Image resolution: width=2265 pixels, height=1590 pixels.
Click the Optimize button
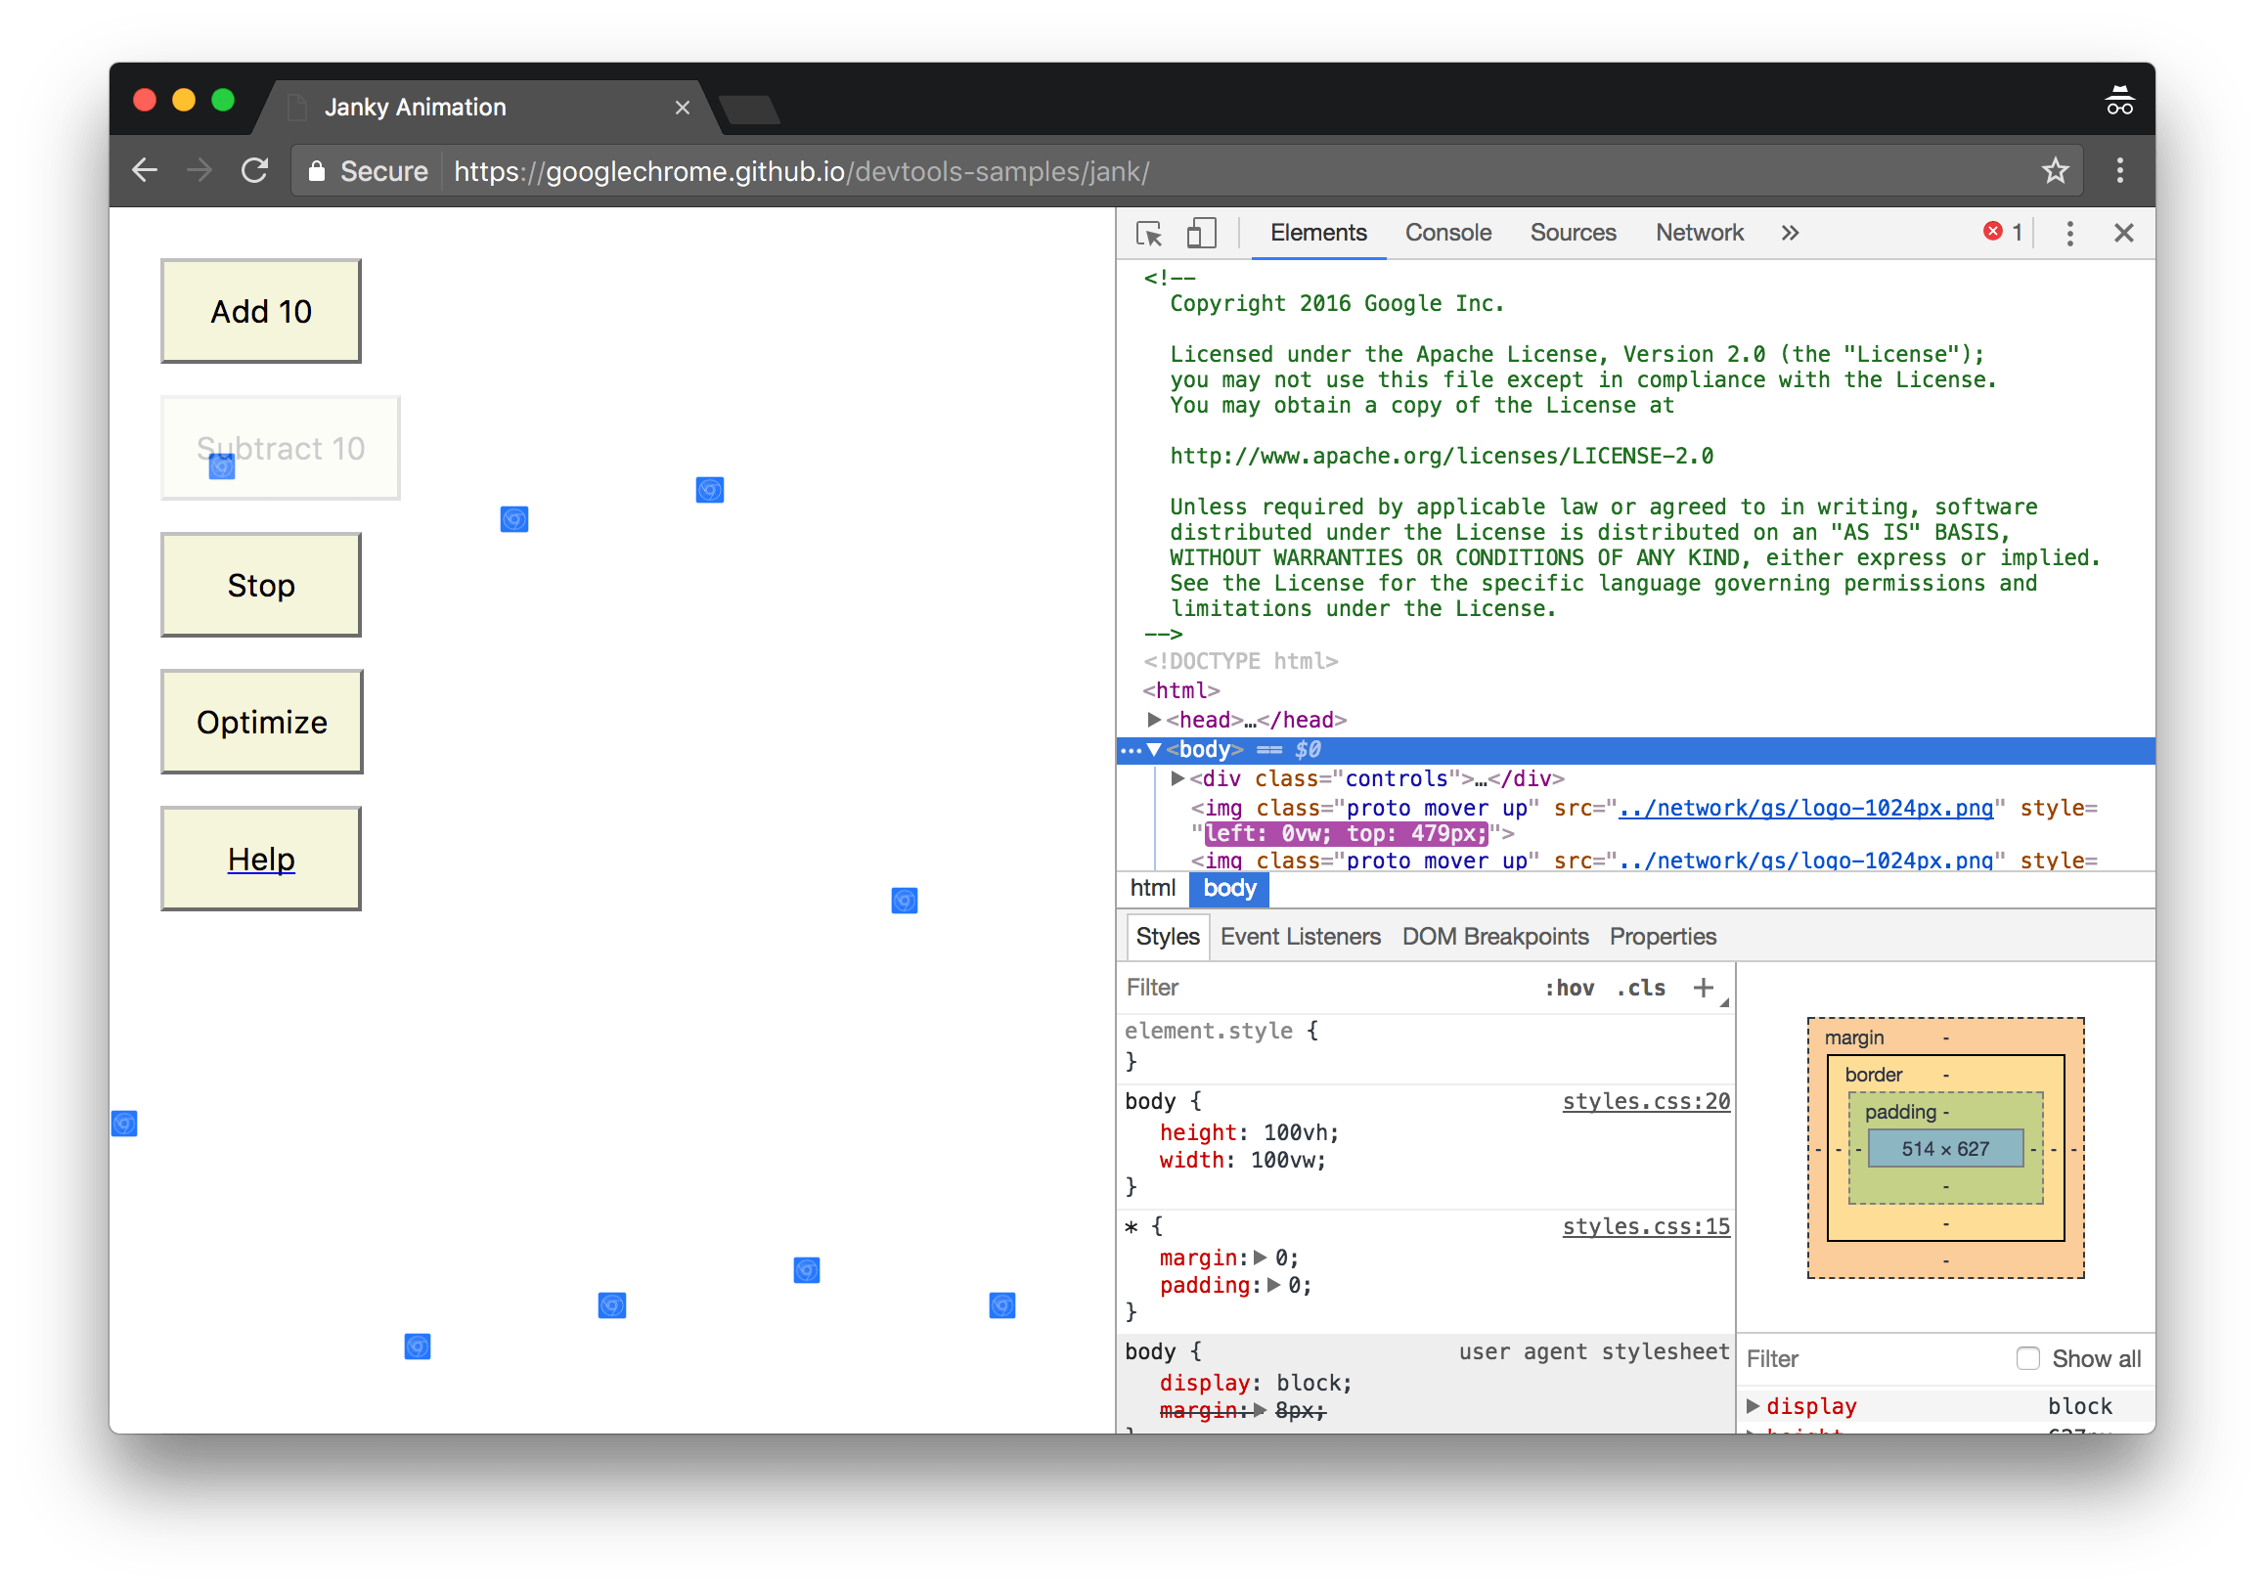(x=261, y=722)
